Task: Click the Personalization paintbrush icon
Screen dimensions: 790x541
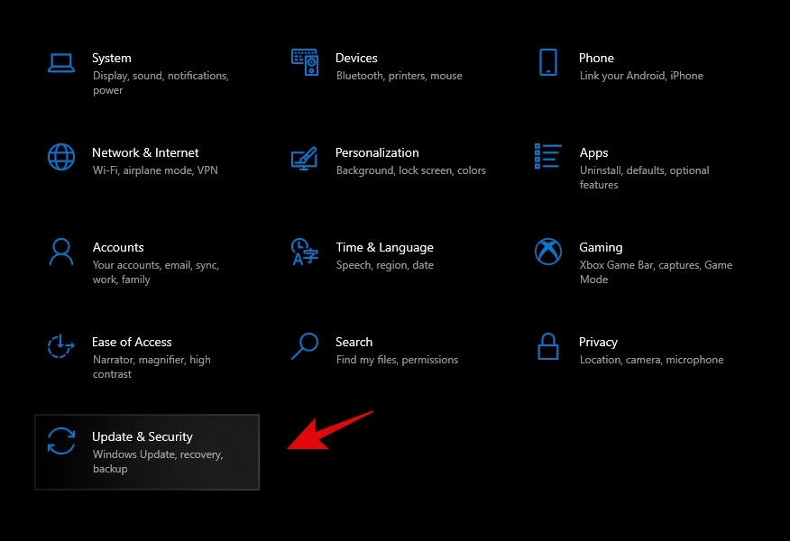Action: (x=304, y=158)
